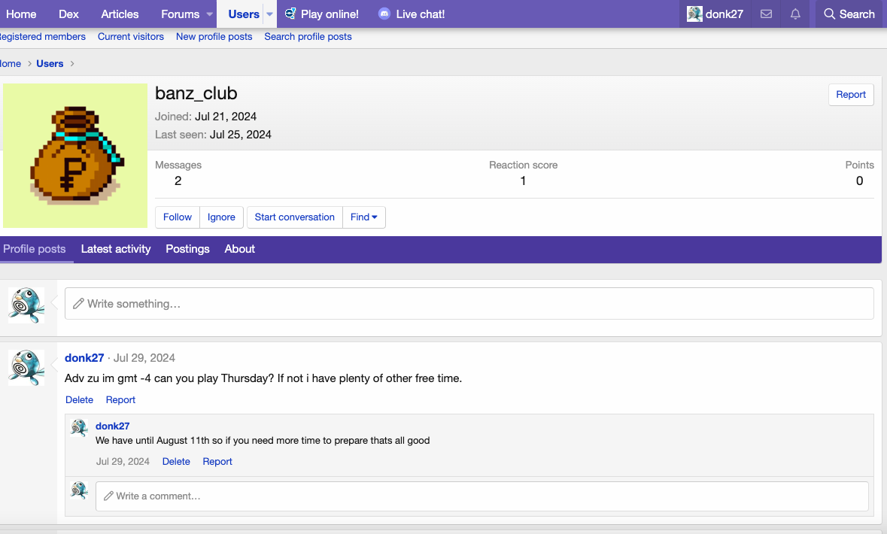Focus the Write something field

469,303
